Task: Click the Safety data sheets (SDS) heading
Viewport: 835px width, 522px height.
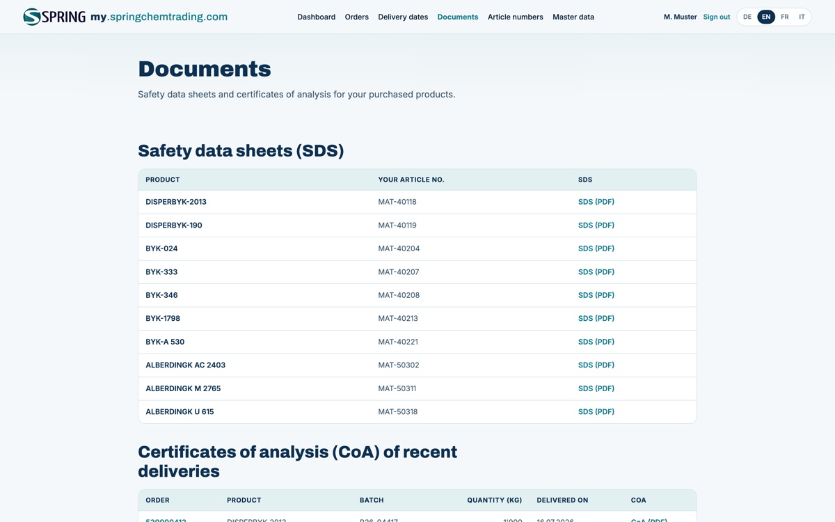Action: 241,151
